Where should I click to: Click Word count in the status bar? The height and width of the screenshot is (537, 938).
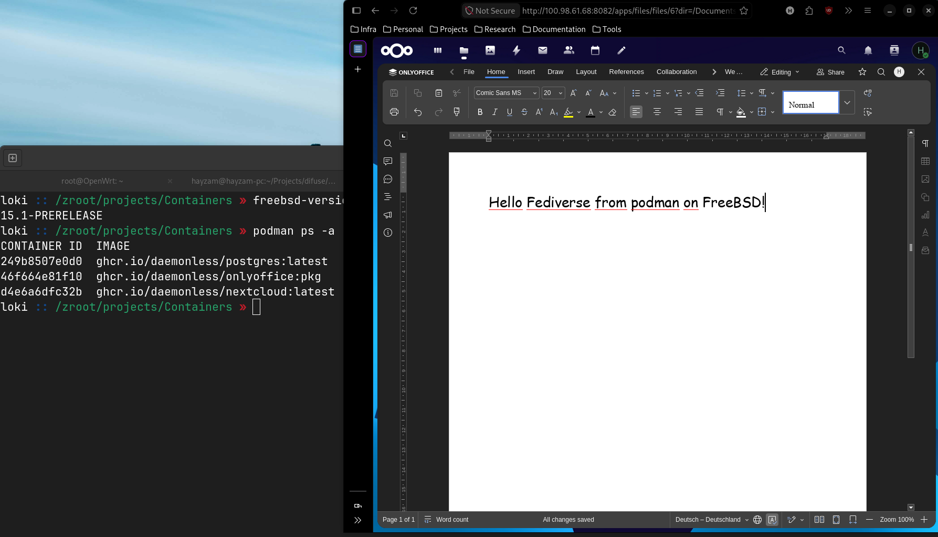pos(446,520)
